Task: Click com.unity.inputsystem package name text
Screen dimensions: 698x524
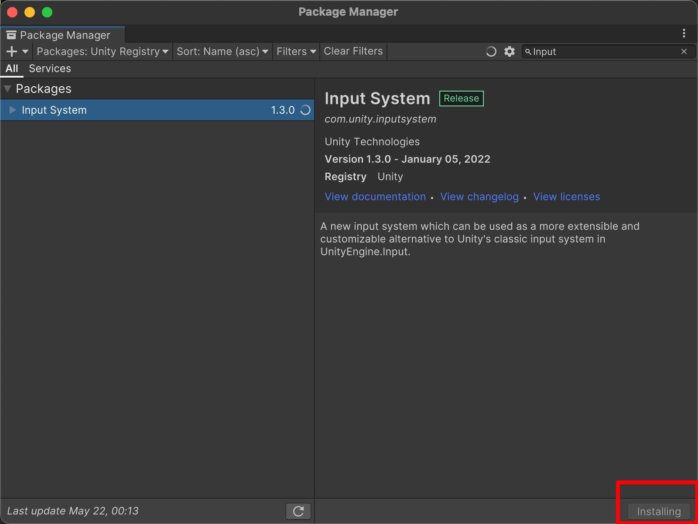Action: tap(380, 119)
